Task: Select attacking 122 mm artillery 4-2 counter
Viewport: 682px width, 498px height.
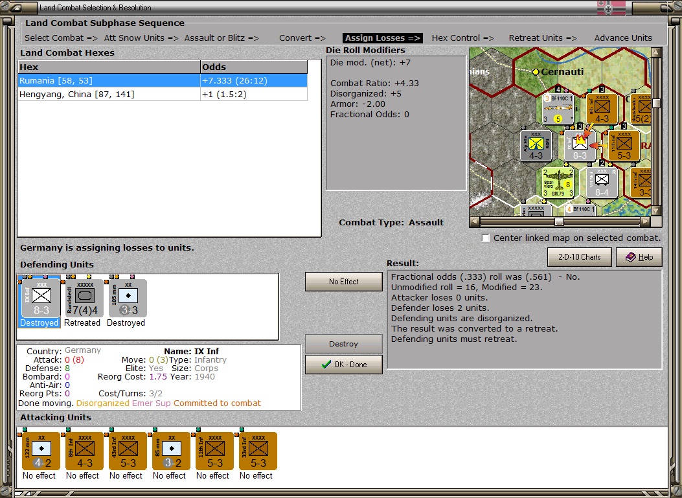Action: pos(41,451)
